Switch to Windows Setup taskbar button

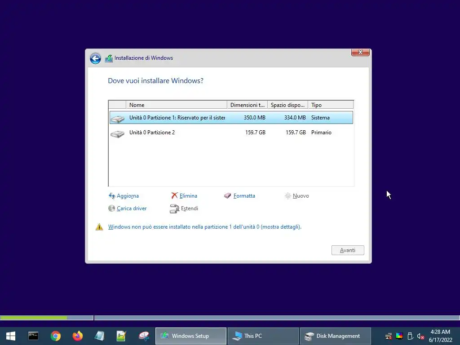(190, 336)
